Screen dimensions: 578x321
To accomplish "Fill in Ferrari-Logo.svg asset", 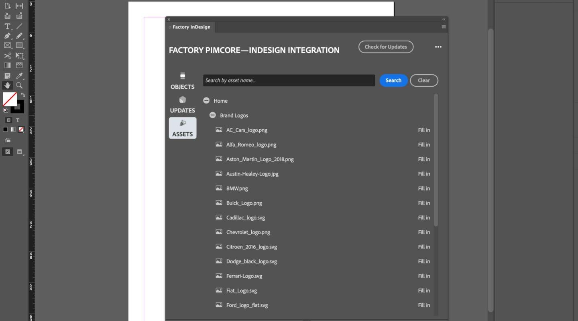I will [424, 276].
